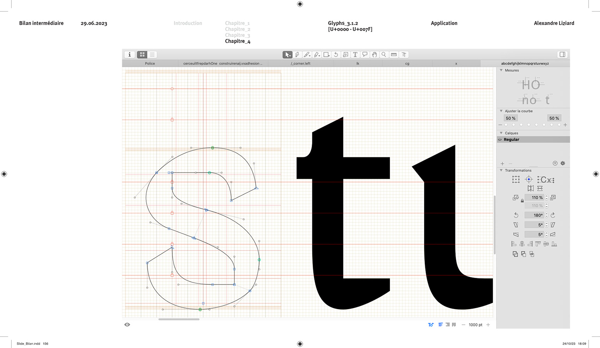600x348 pixels.
Task: Toggle the right sidebar panel
Action: (x=562, y=55)
